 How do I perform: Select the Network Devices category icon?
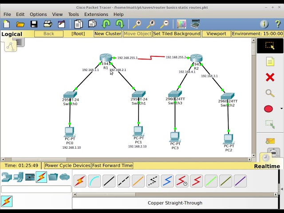click(x=7, y=177)
